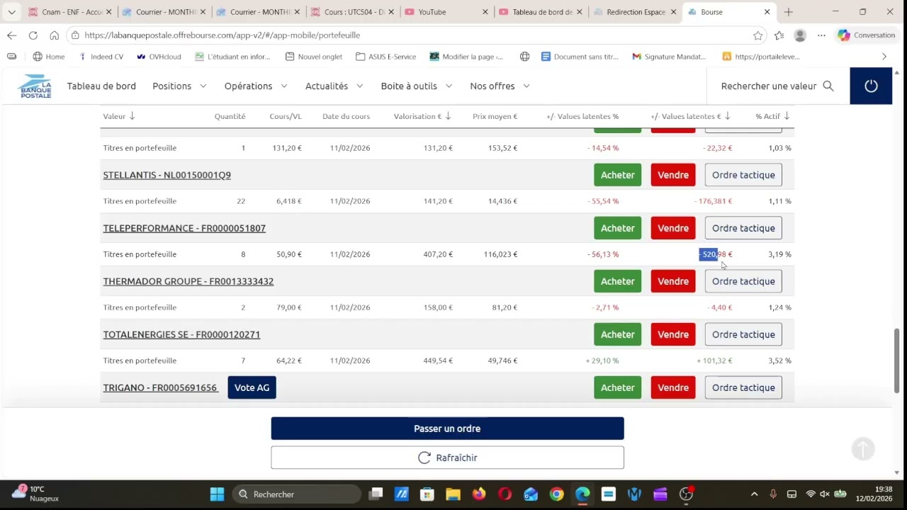Open browser settings and more menu
The image size is (907, 510).
click(821, 35)
